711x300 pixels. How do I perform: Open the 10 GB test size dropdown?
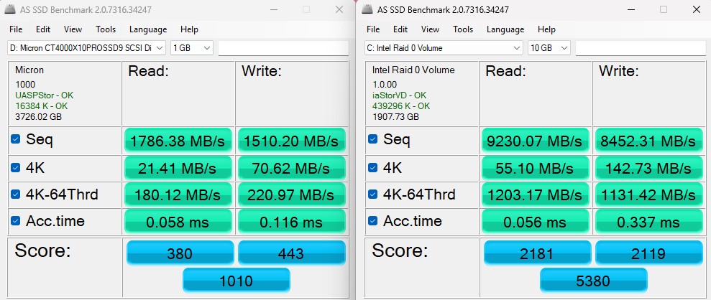pos(549,48)
